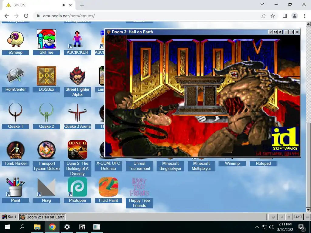The width and height of the screenshot is (311, 233).
Task: Go back to the previous page
Action: tap(7, 16)
